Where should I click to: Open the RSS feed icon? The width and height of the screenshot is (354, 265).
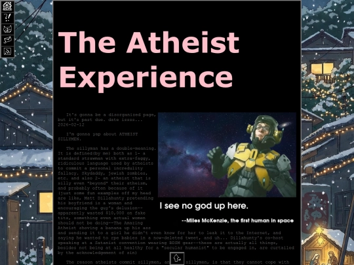(7, 52)
